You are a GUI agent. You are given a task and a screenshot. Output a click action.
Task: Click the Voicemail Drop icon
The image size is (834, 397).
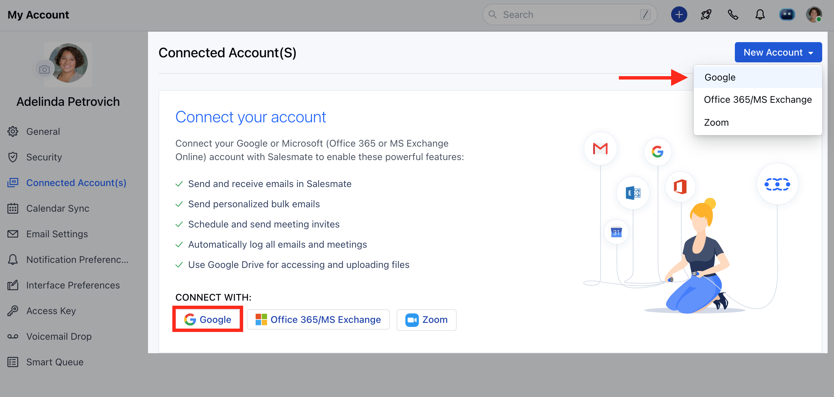pos(13,336)
